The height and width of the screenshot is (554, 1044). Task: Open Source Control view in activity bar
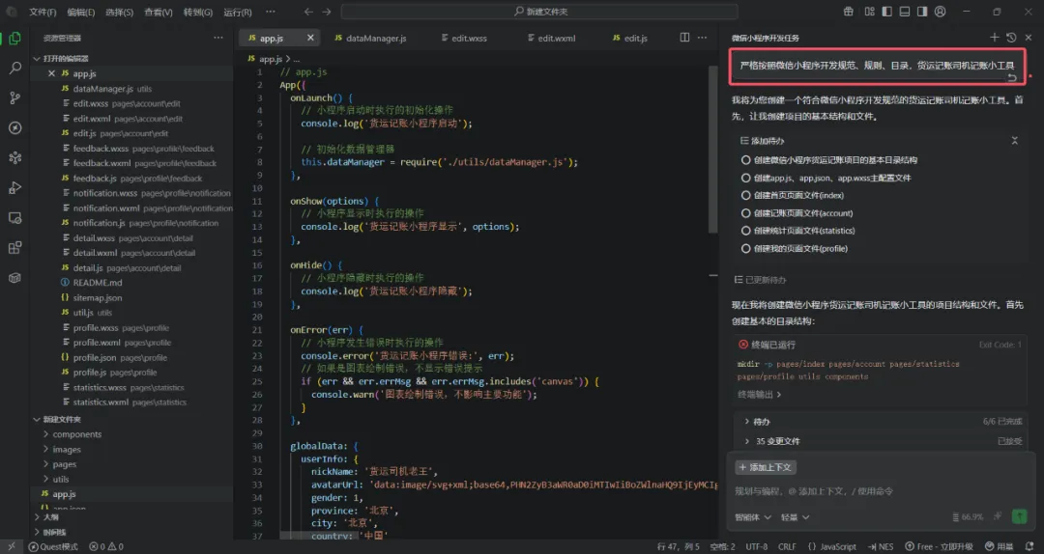point(14,97)
